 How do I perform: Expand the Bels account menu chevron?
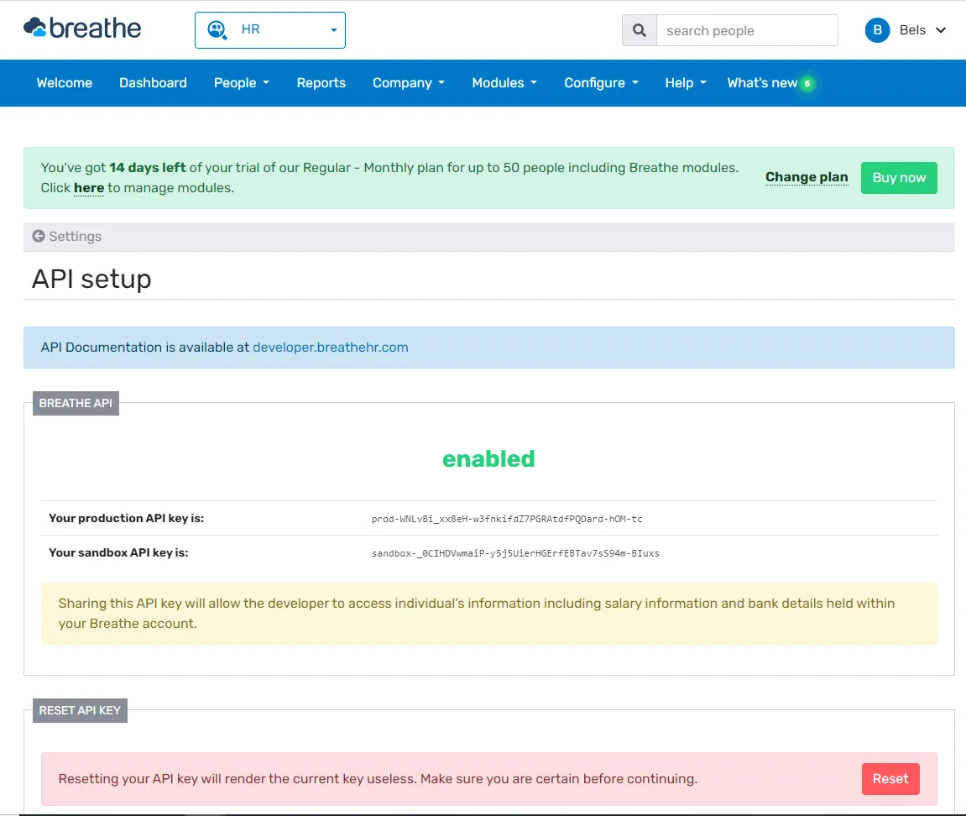941,30
